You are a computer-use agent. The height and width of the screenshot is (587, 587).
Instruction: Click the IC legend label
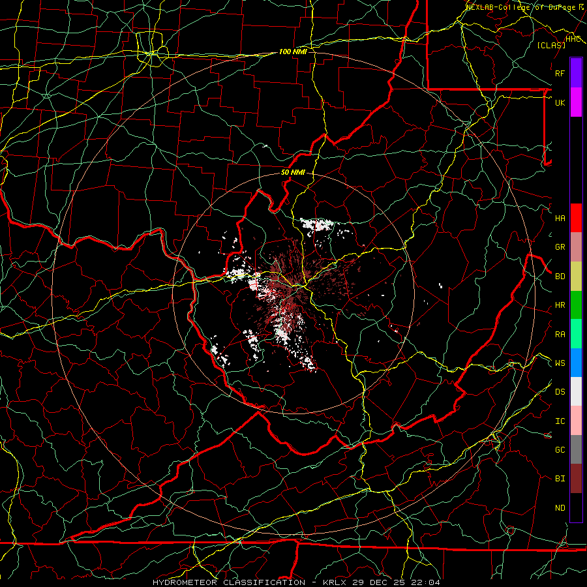(x=560, y=421)
